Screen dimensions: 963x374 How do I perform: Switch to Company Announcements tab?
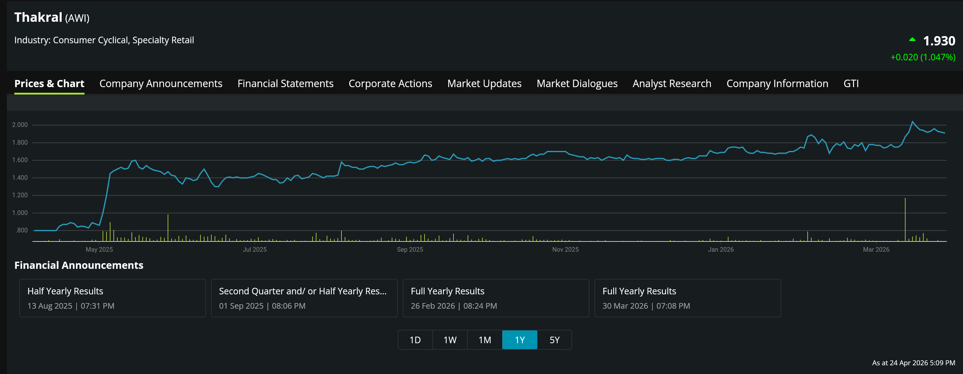point(161,83)
